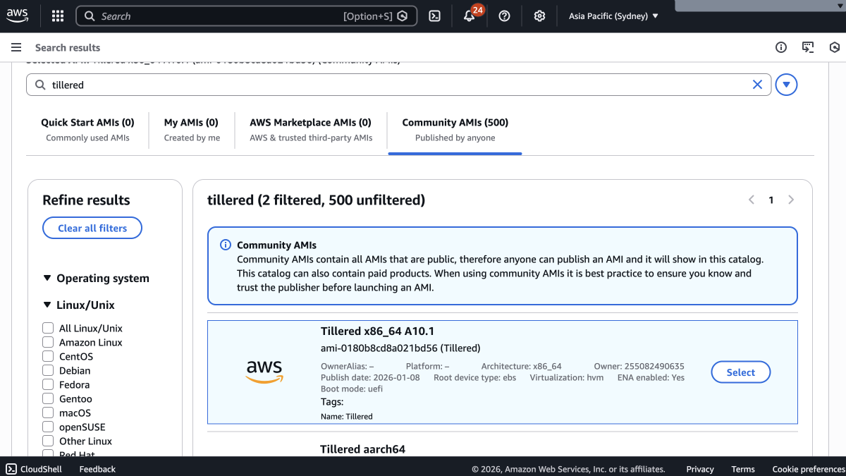
Task: Toggle the hamburger side navigation menu
Action: click(x=16, y=47)
